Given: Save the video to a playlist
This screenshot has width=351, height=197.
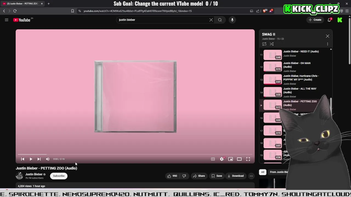Looking at the screenshot, I should [x=217, y=176].
